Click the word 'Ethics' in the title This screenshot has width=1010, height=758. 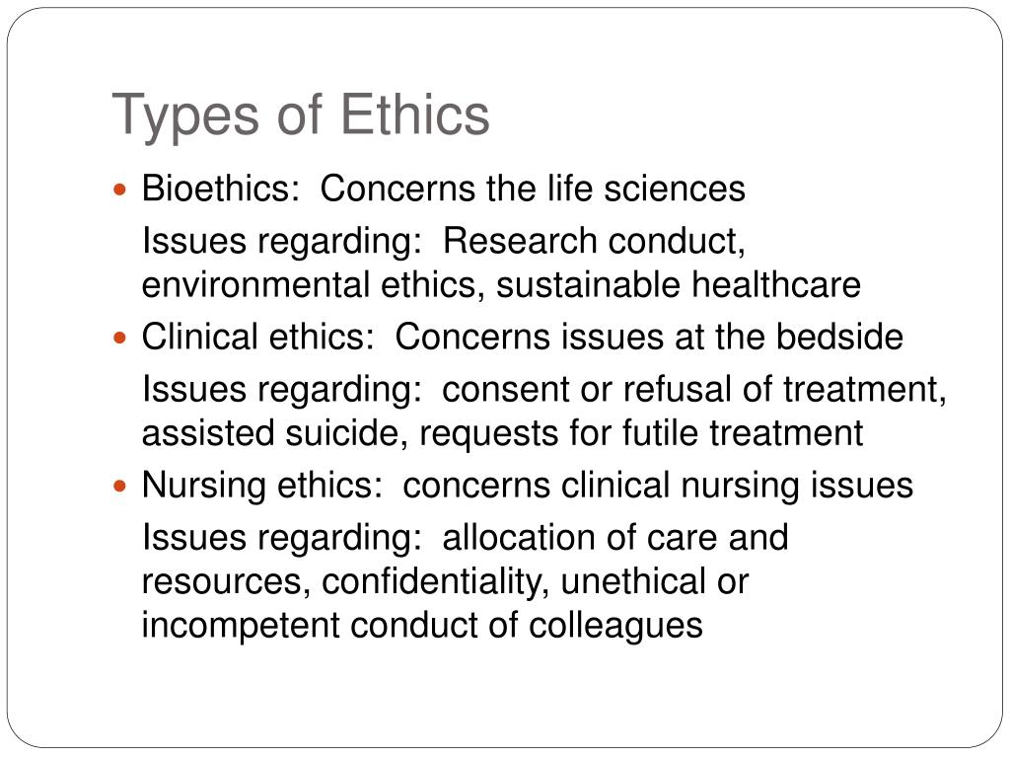click(x=415, y=114)
